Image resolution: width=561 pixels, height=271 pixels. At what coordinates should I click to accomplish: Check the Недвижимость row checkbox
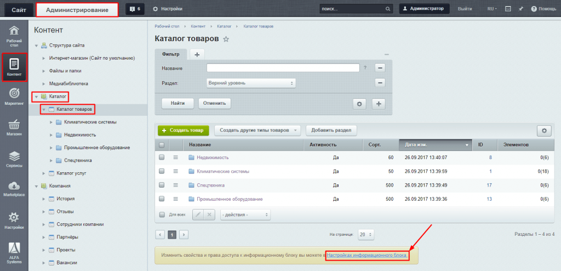coord(162,157)
